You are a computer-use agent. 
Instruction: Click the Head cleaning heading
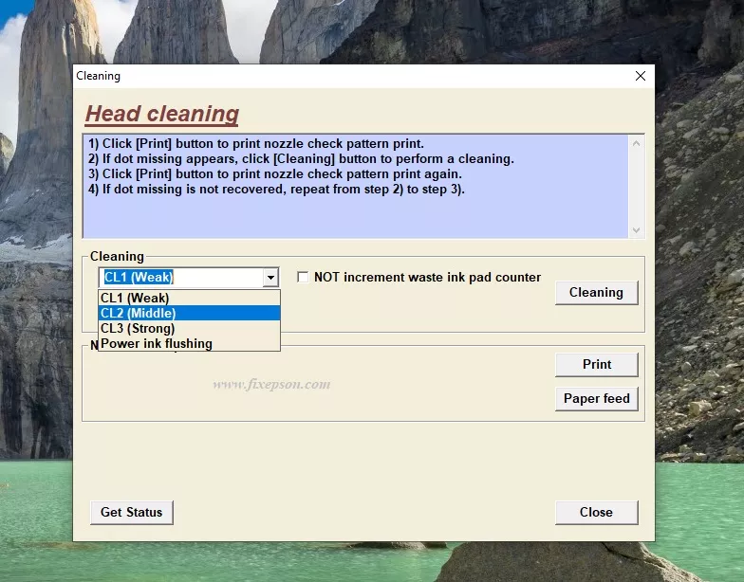pyautogui.click(x=162, y=114)
